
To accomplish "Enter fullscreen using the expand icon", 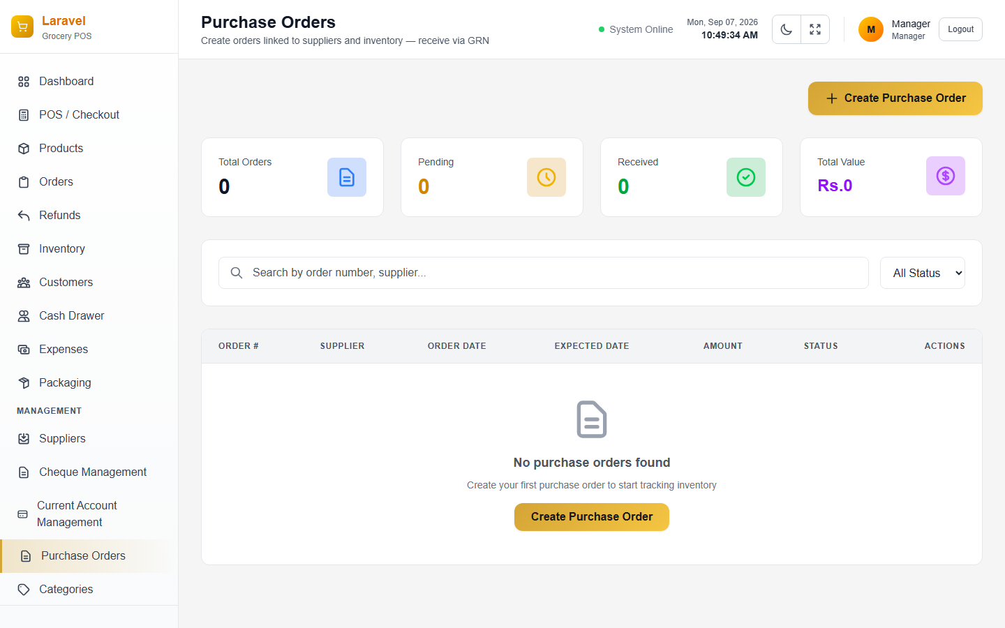I will click(815, 29).
